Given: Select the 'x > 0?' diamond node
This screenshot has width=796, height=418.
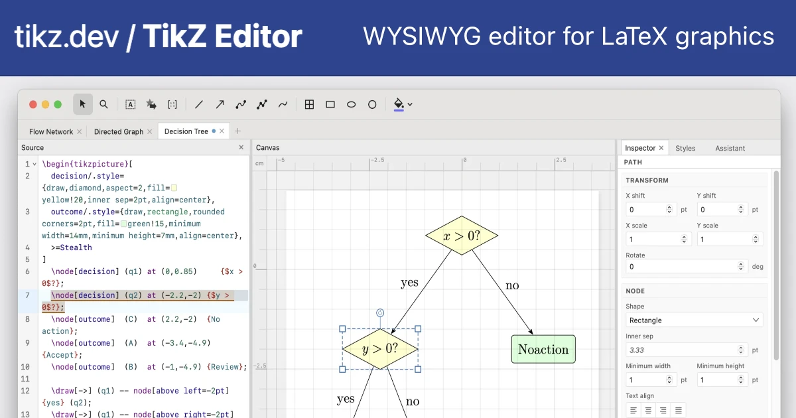Looking at the screenshot, I should click(x=462, y=235).
